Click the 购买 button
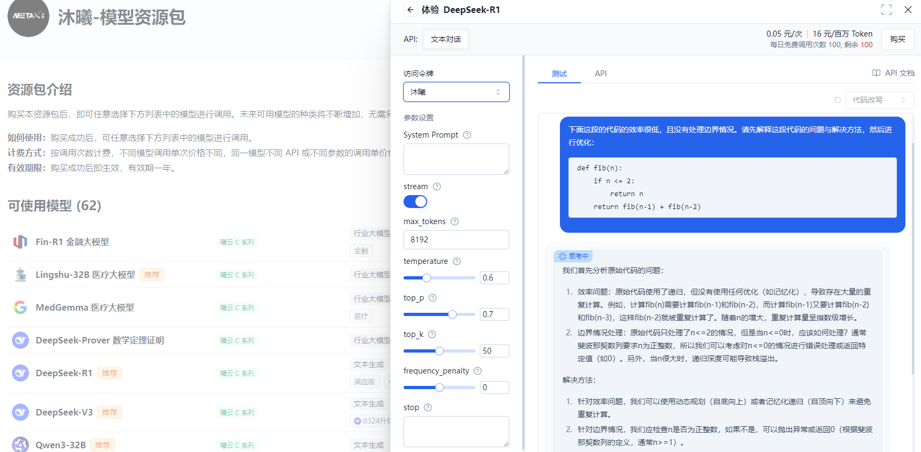Image resolution: width=921 pixels, height=452 pixels. point(898,39)
